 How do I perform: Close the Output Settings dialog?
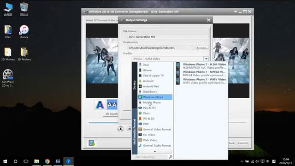[x=208, y=20]
